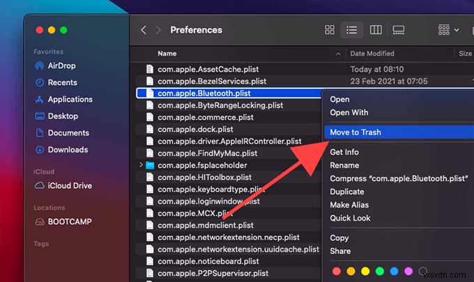This screenshot has height=282, width=474.
Task: Click file icon of com.apple.dock.plist
Action: coord(150,130)
